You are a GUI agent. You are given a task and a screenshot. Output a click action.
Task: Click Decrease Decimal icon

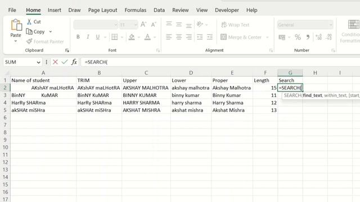(x=329, y=37)
